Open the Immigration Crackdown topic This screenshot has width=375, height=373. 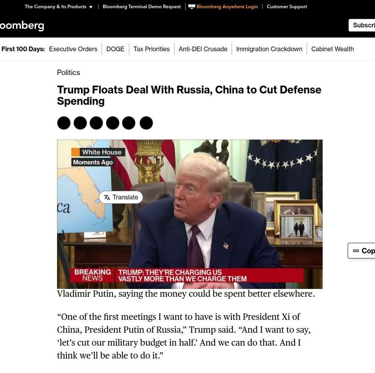pyautogui.click(x=269, y=49)
